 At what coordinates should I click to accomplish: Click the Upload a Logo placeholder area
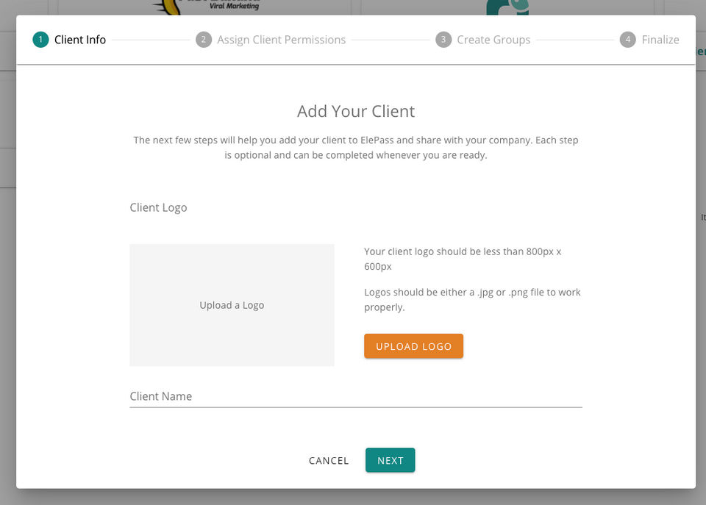(232, 305)
